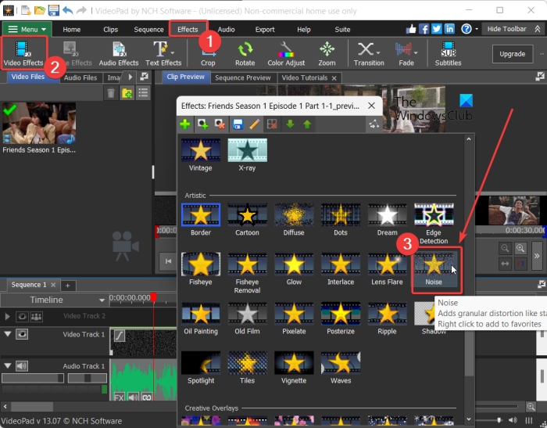Open Transition dropdown arrow
547x428 pixels.
pos(378,53)
